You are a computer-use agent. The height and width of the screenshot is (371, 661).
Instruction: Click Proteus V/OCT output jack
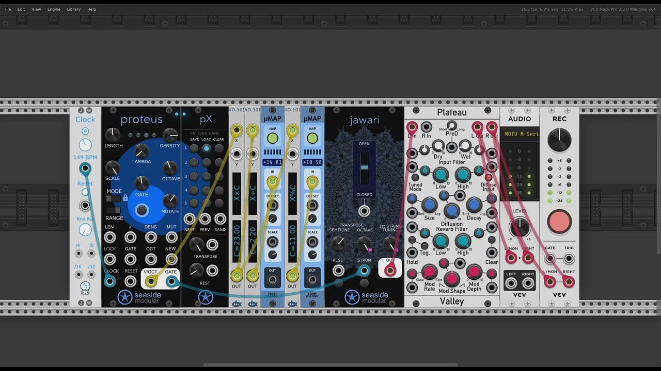click(x=150, y=281)
